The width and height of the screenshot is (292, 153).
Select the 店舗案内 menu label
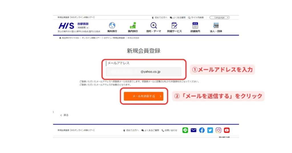[195, 31]
